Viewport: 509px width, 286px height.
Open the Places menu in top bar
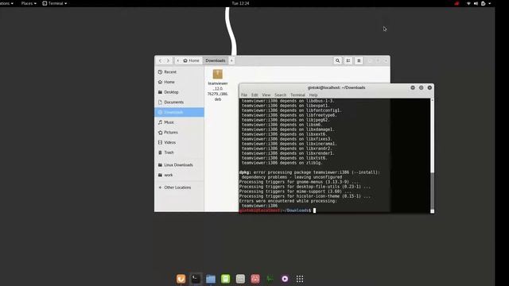[29, 3]
